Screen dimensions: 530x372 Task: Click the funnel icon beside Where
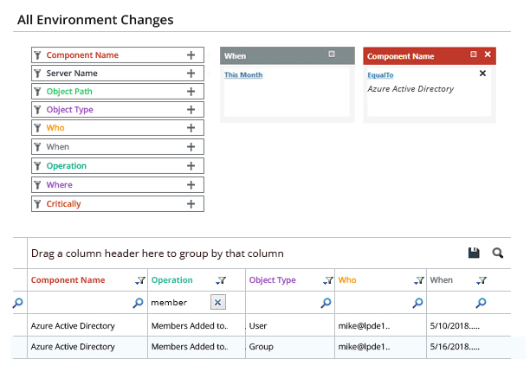[x=37, y=185]
